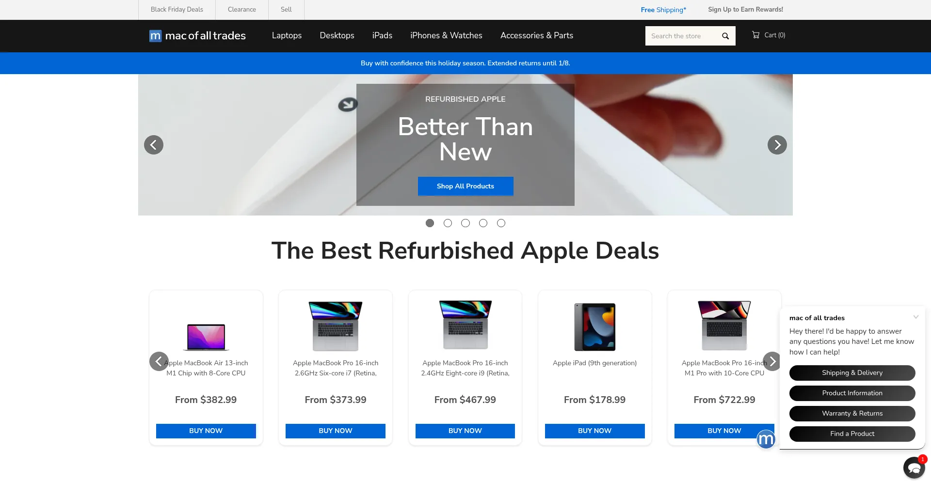Collapse the chat widget using chevron
The width and height of the screenshot is (931, 481).
tap(916, 317)
